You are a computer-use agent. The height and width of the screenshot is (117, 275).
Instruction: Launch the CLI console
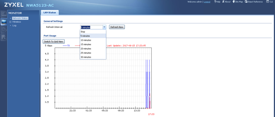click(x=269, y=2)
